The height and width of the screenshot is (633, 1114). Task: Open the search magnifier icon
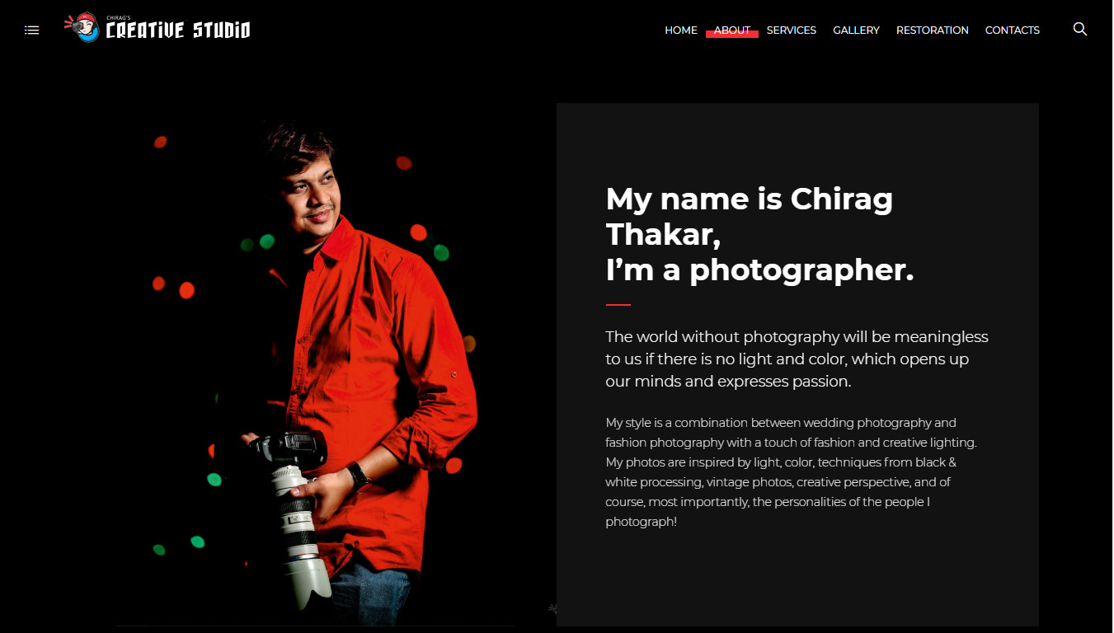(x=1080, y=30)
